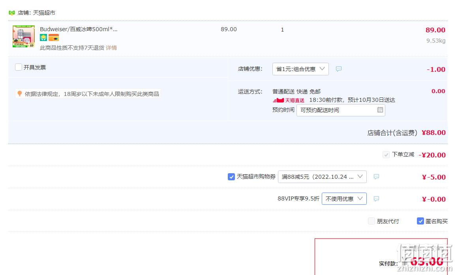The width and height of the screenshot is (456, 275).
Task: Click the 此商品性质不支持7天退货 notice text
Action: coord(72,48)
